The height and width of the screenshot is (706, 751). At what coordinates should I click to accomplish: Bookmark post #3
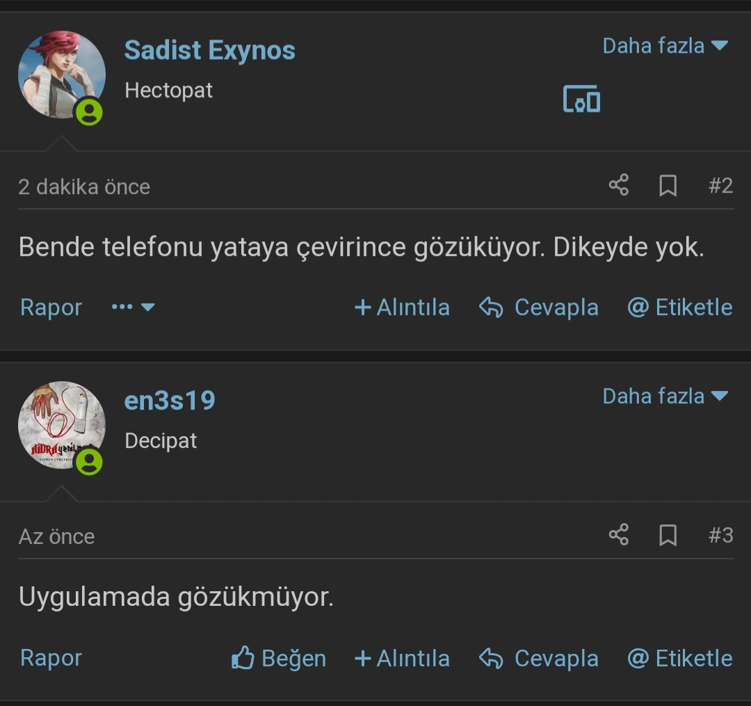tap(667, 536)
